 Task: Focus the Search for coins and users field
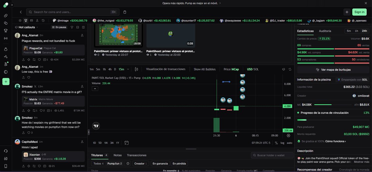73,12
